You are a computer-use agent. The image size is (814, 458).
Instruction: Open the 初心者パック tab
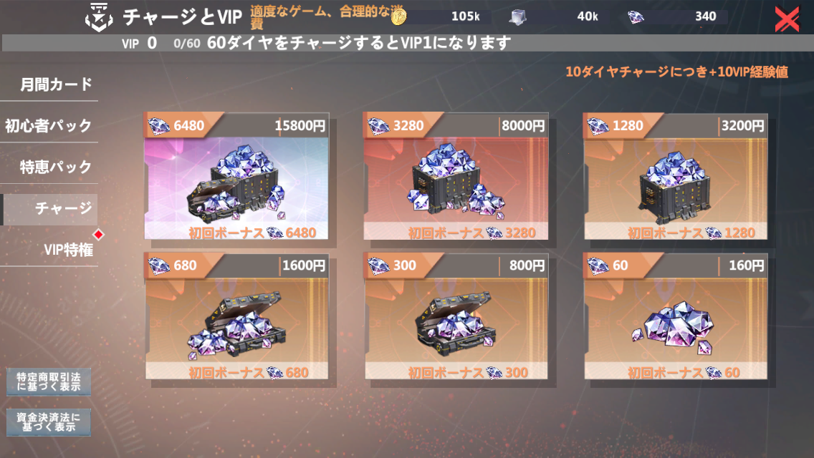click(x=49, y=125)
